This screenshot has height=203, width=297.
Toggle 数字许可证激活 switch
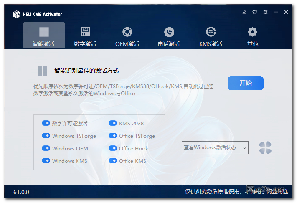46,123
